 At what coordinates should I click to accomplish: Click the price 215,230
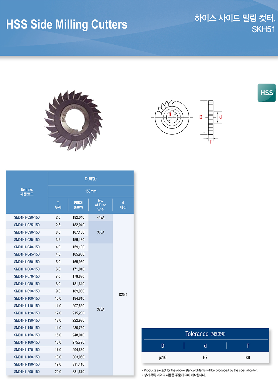coord(78,313)
